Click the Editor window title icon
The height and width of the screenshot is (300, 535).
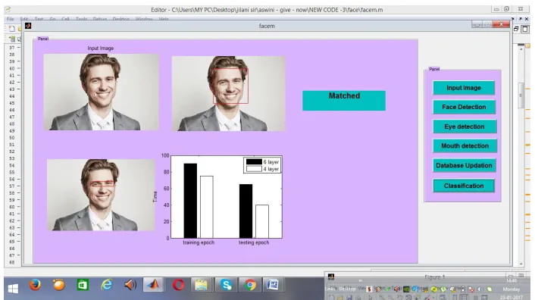click(8, 10)
